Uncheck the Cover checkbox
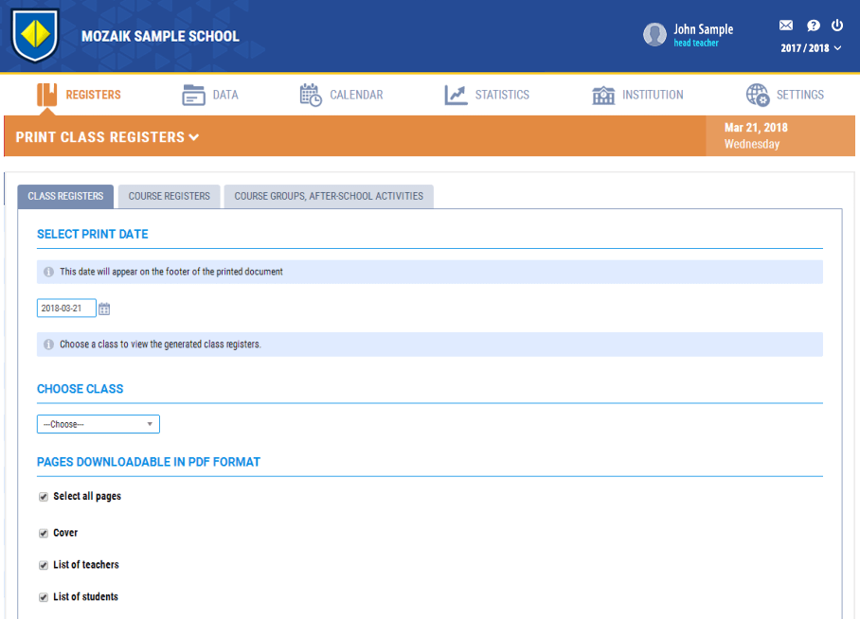 pos(44,534)
